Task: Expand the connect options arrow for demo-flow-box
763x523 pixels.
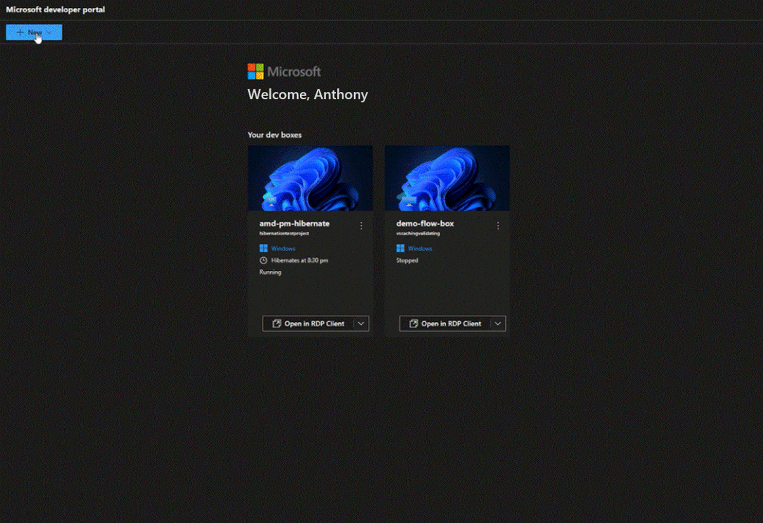Action: pyautogui.click(x=498, y=324)
